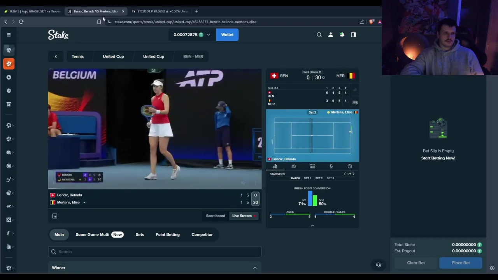
Task: Select the SET 2 statistics tab
Action: tap(319, 178)
